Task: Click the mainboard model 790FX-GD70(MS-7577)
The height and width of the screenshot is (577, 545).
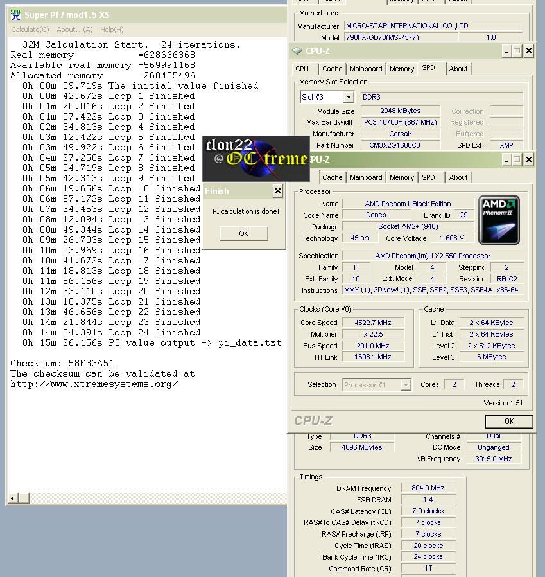Action: pos(401,37)
